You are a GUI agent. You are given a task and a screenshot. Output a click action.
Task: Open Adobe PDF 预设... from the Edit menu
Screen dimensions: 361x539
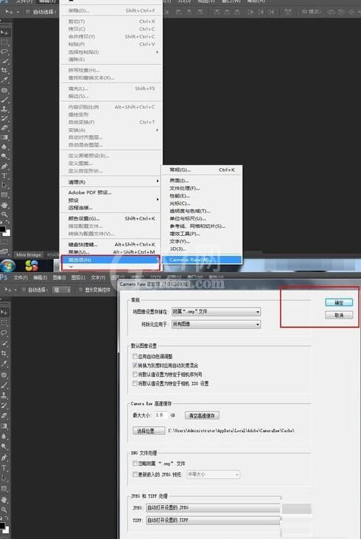[111, 192]
